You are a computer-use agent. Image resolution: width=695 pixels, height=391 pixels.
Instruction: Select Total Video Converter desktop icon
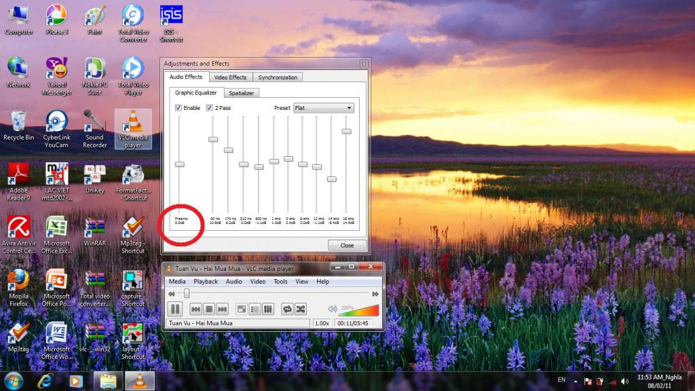click(133, 23)
